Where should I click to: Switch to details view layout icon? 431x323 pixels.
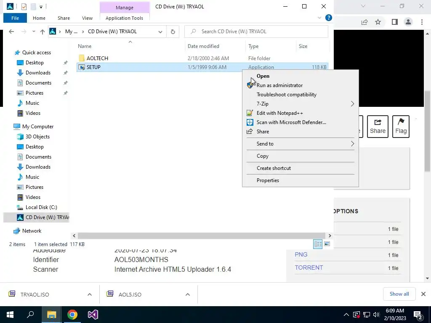(x=318, y=244)
